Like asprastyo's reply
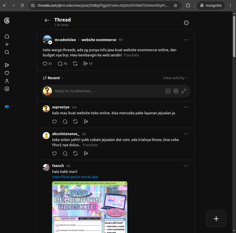The image size is (236, 233). (54, 121)
